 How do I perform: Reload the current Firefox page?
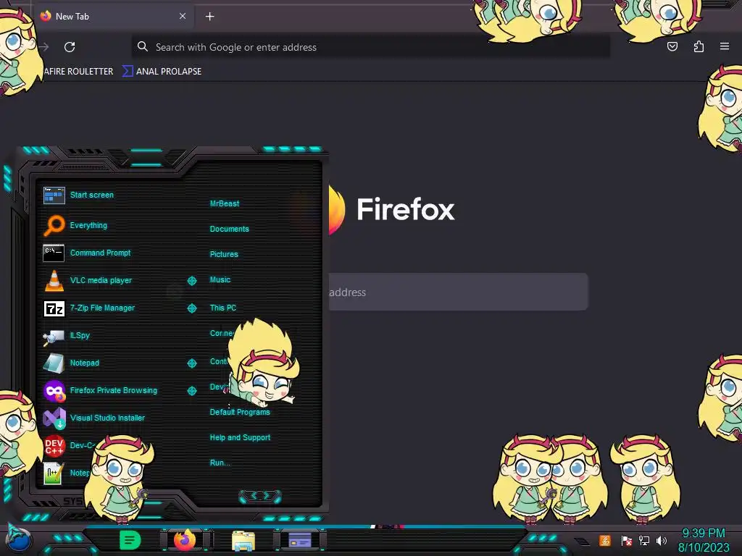tap(70, 47)
